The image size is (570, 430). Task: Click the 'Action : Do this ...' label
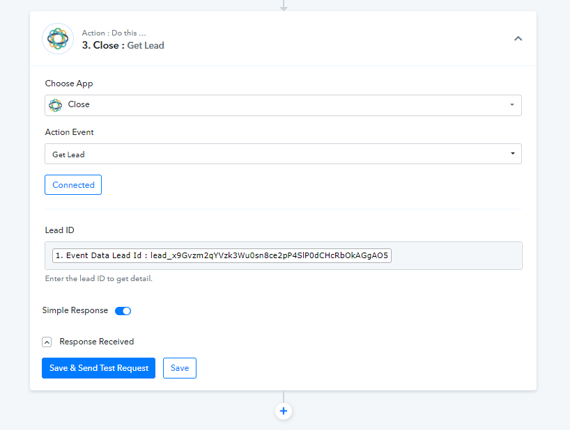click(x=114, y=33)
